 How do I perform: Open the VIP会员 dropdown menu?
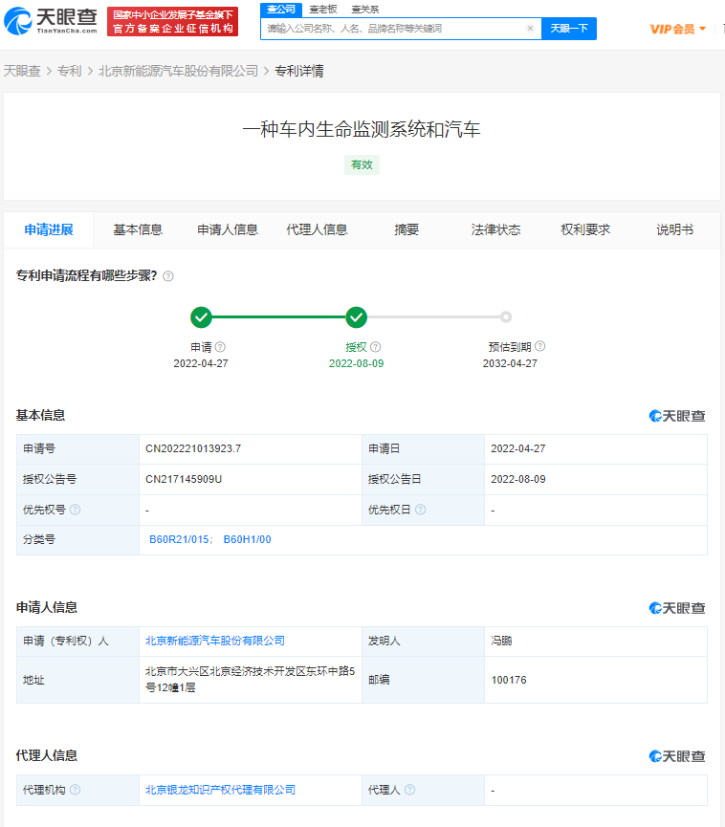[x=677, y=29]
